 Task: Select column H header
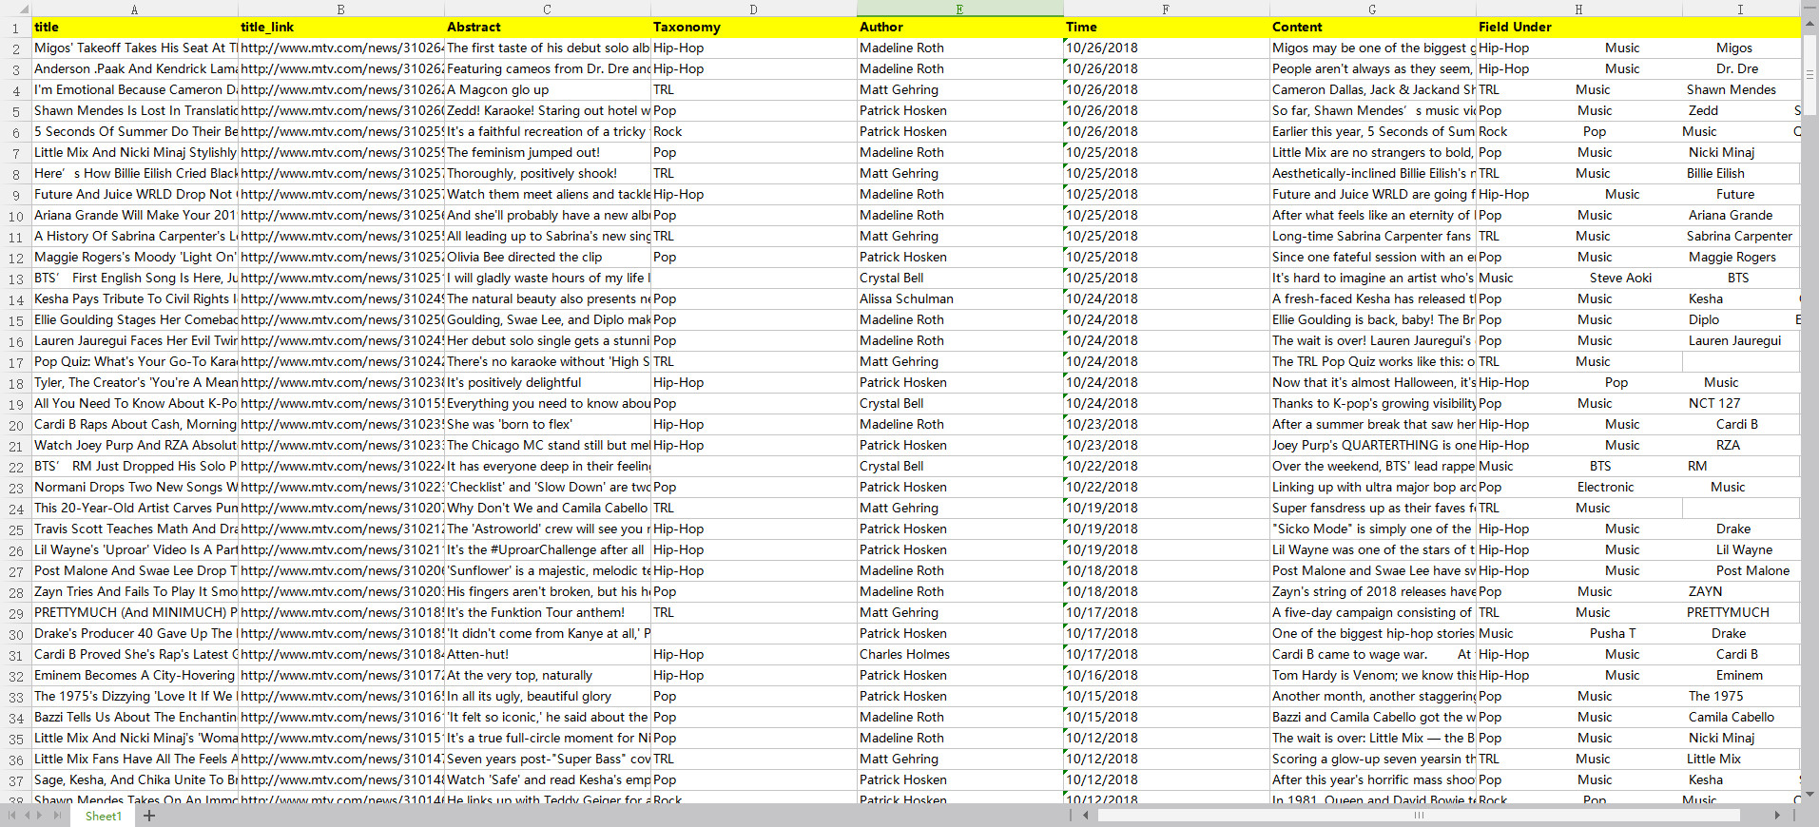[1578, 9]
